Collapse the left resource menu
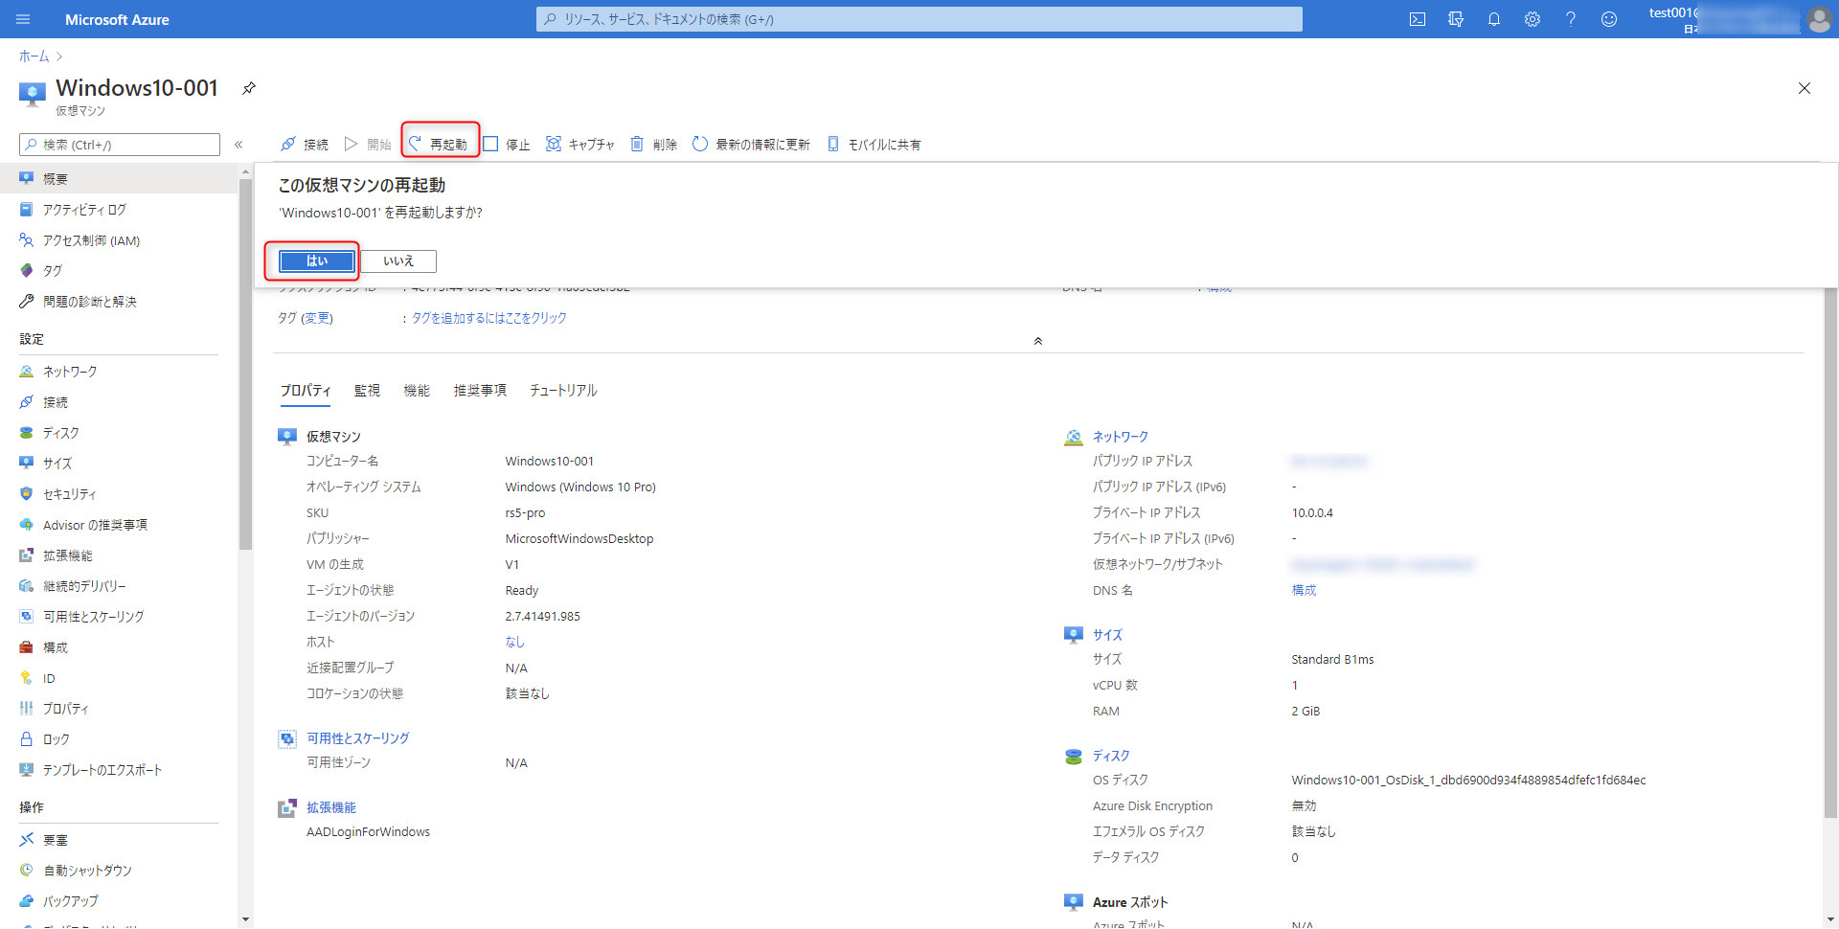The height and width of the screenshot is (929, 1839). [238, 145]
